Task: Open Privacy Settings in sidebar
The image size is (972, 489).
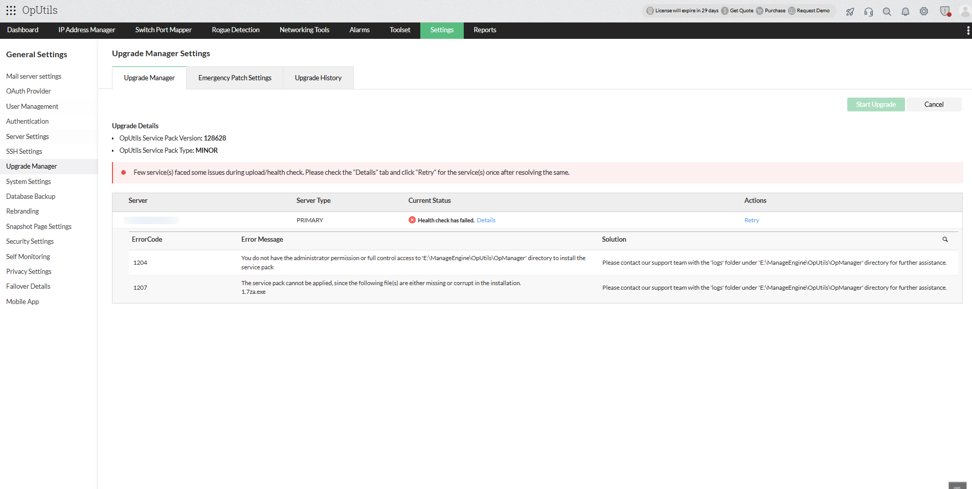Action: coord(29,271)
